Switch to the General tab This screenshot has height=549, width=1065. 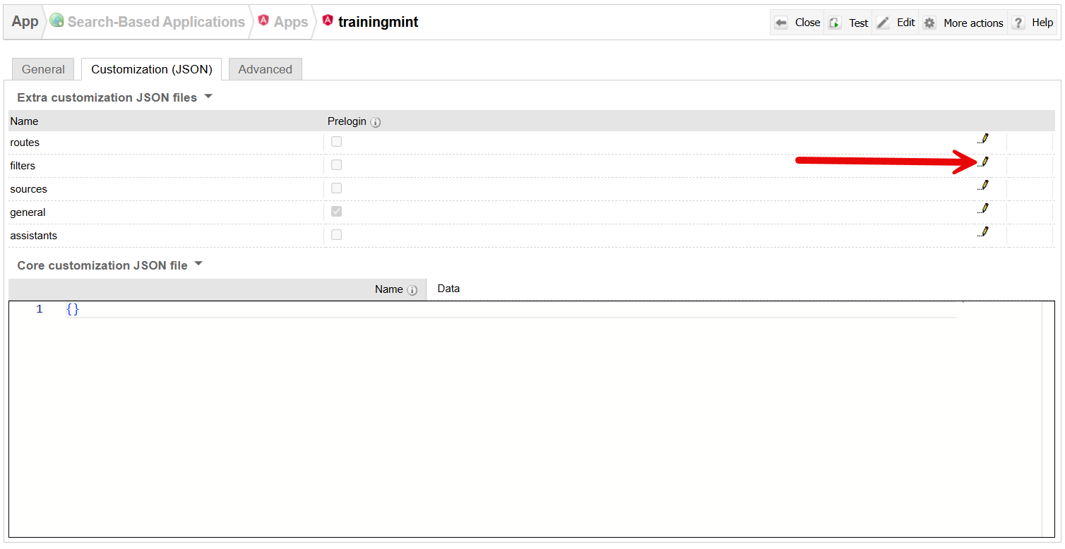coord(43,69)
